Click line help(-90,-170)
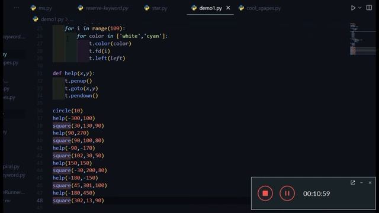This screenshot has height=213, width=379. (73, 148)
